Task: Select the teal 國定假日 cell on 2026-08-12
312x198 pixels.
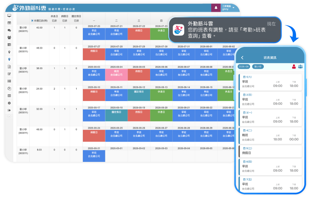Action: coord(139,95)
